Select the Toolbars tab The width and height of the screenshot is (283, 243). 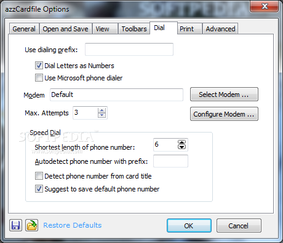pos(134,29)
